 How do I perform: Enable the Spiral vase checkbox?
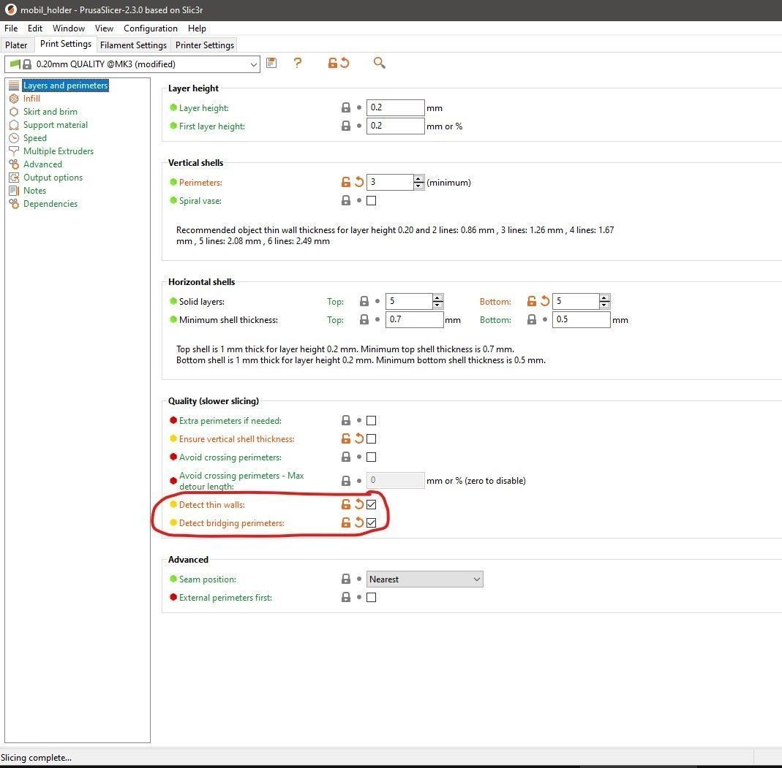point(371,201)
